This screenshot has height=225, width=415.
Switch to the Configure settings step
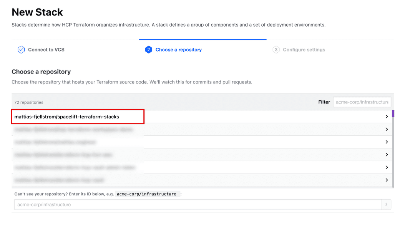pyautogui.click(x=304, y=49)
